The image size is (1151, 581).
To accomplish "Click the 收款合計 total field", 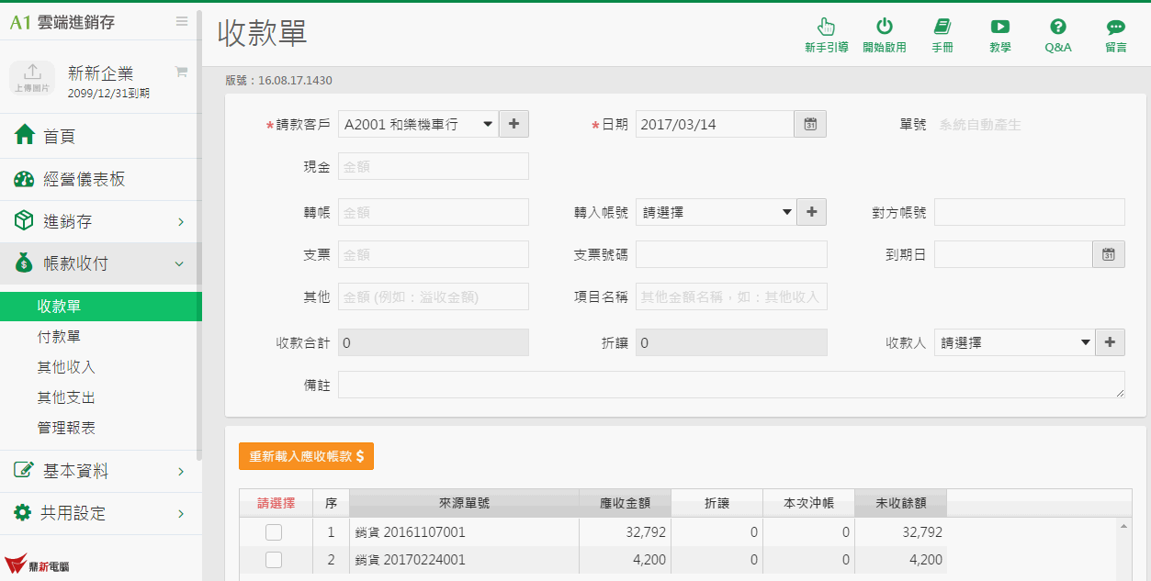I will (434, 342).
